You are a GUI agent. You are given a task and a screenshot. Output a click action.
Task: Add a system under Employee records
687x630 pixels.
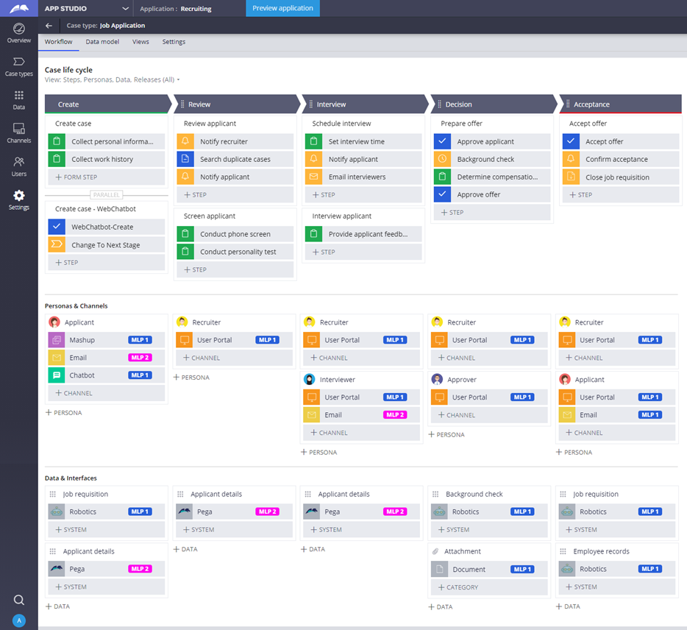(x=617, y=587)
